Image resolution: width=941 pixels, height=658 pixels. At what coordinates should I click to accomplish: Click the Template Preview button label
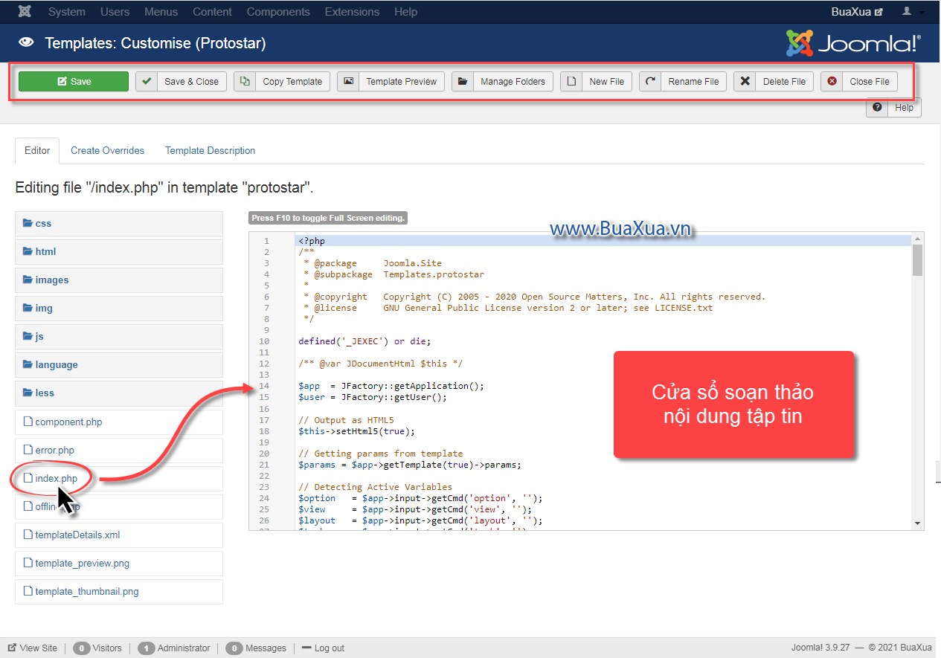coord(401,82)
